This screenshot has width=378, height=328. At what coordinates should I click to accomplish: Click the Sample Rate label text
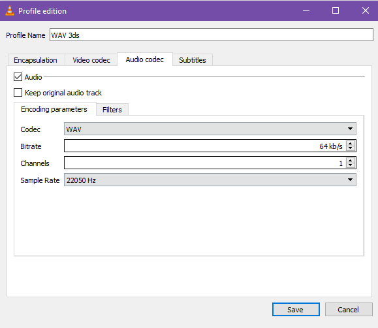click(x=40, y=180)
